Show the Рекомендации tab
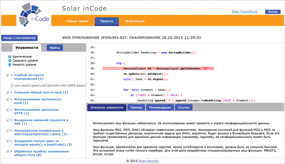Image resolution: width=285 pixels, height=164 pixels. tap(160, 108)
